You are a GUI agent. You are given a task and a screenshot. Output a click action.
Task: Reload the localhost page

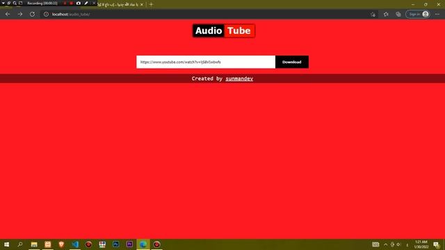click(33, 14)
